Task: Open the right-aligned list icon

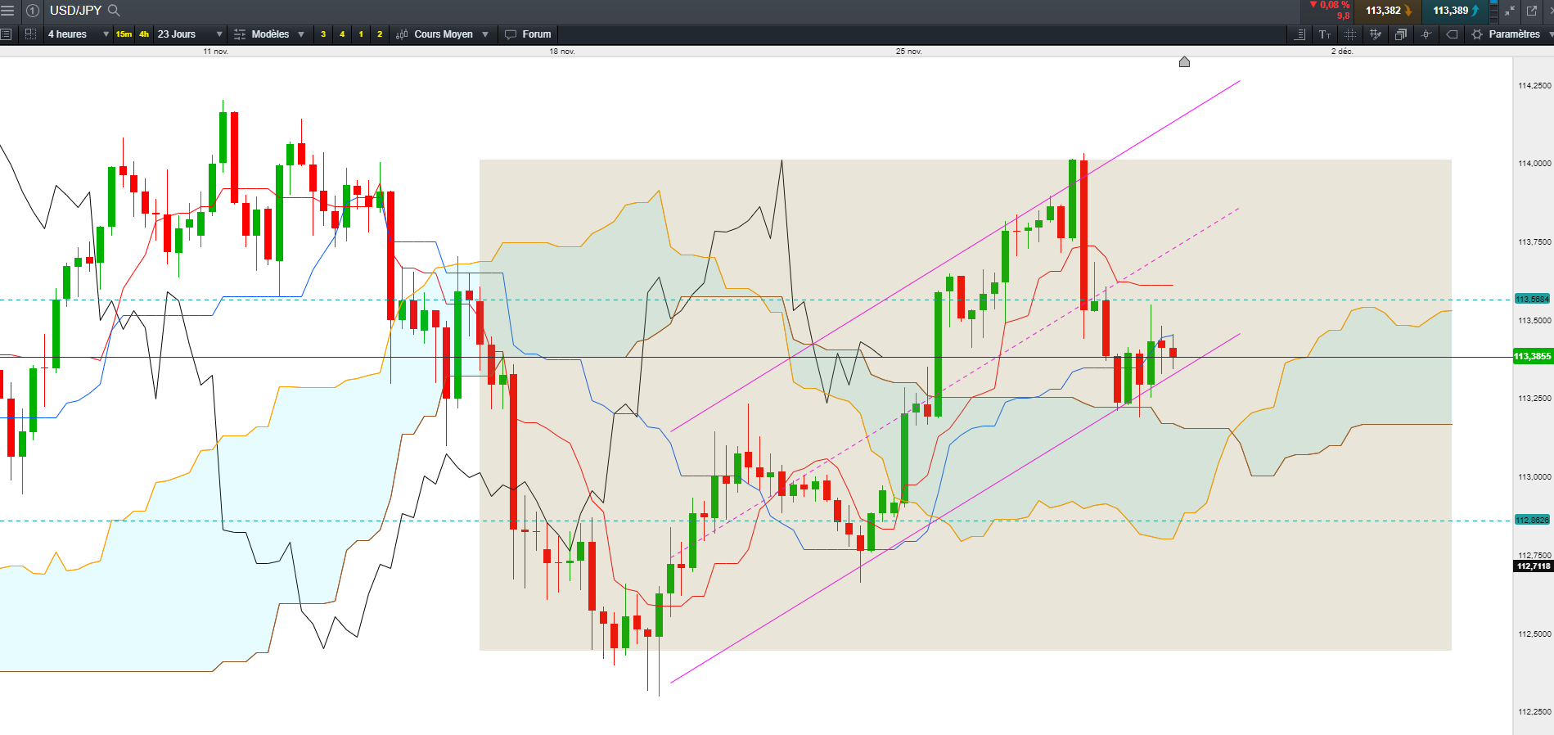Action: coord(1299,34)
